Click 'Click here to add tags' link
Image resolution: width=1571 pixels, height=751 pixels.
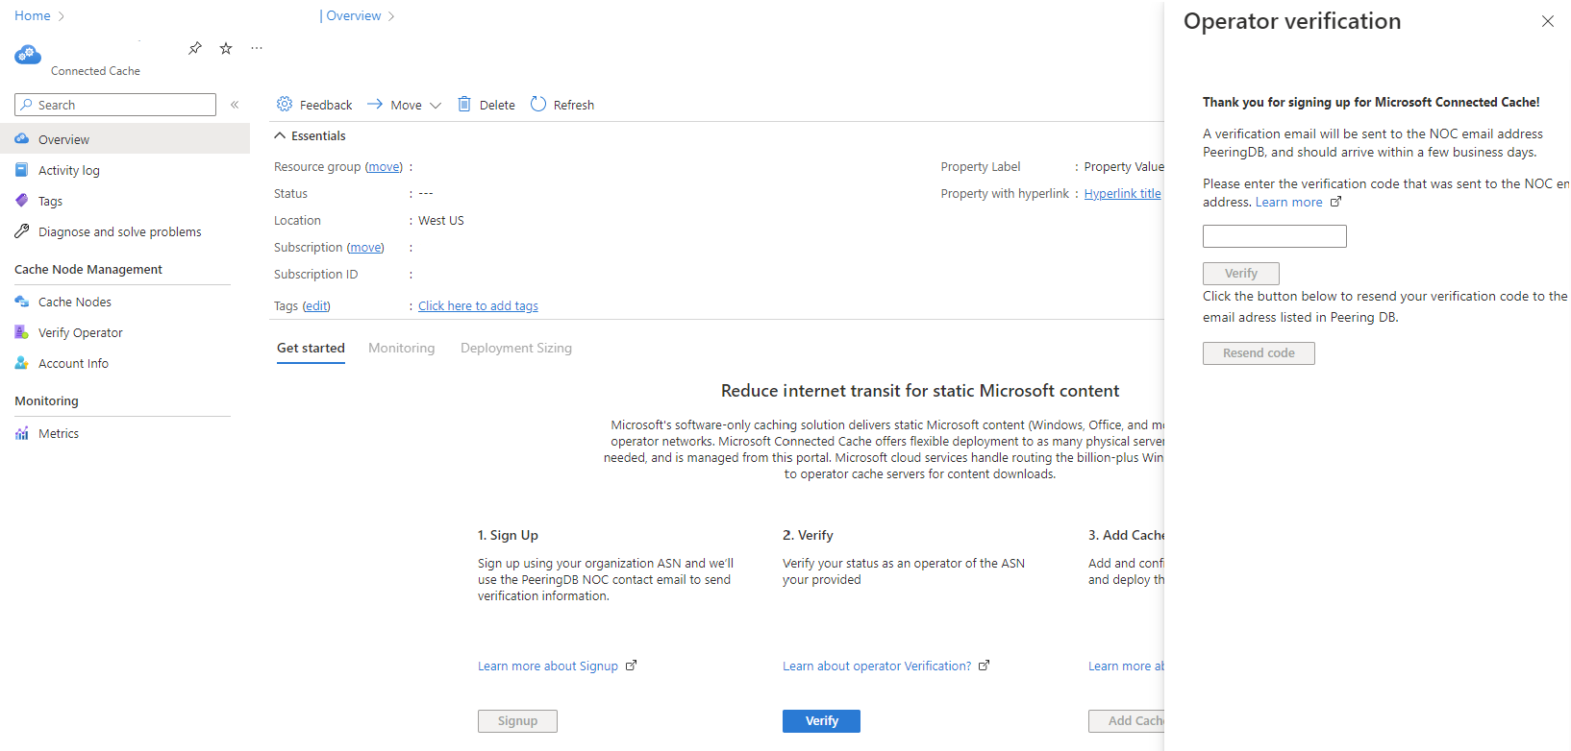point(478,305)
